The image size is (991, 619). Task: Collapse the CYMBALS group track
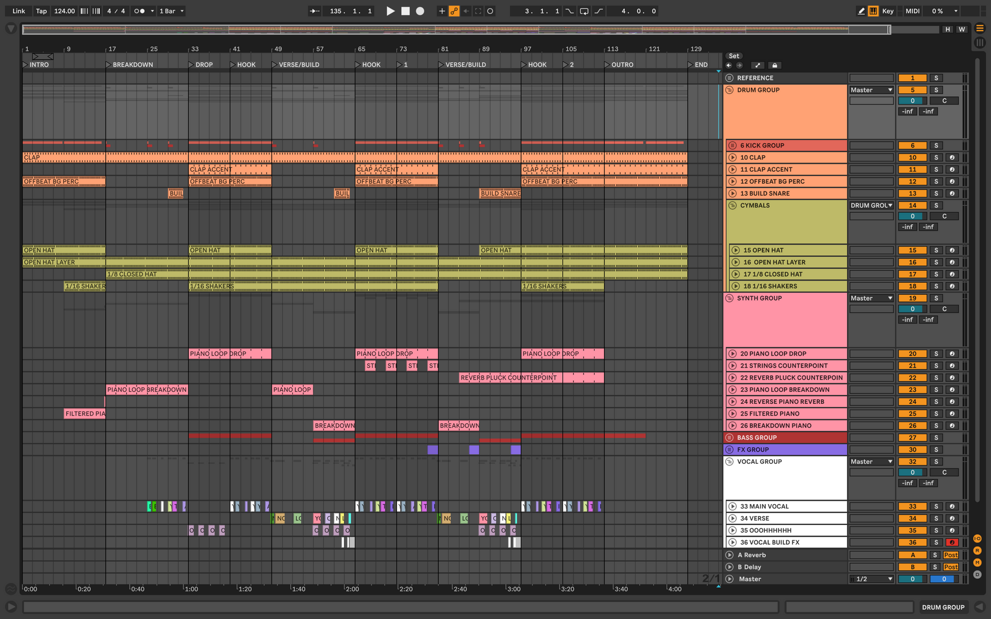pyautogui.click(x=733, y=205)
